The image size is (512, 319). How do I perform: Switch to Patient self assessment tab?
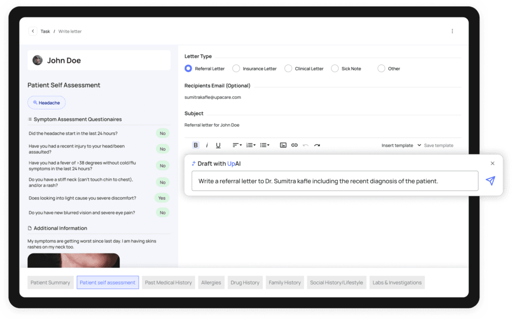[x=107, y=283]
